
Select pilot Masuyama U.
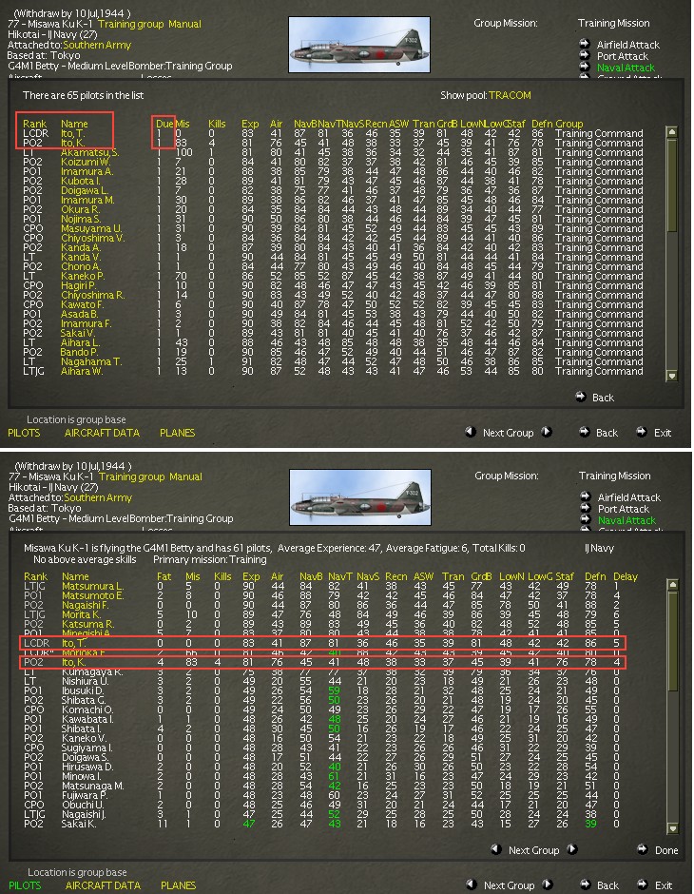tap(91, 228)
